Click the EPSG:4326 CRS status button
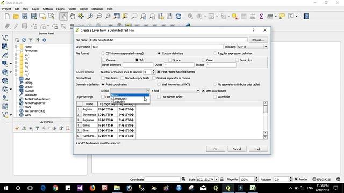Image resolution: width=344 pixels, height=193 pixels. tap(321, 179)
